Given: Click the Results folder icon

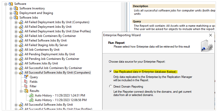Looking at the screenshot, I should 26,91.
